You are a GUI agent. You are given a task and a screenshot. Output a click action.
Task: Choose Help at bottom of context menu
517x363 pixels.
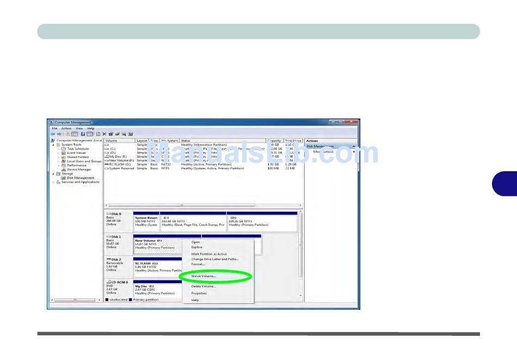point(195,300)
